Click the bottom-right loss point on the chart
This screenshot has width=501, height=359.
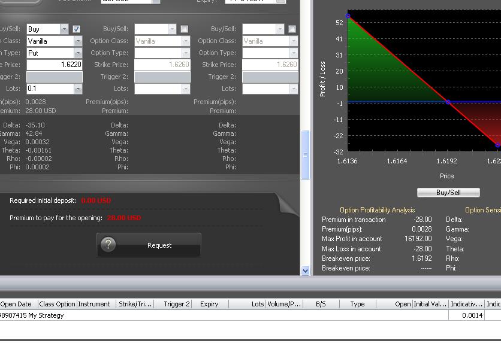click(497, 145)
